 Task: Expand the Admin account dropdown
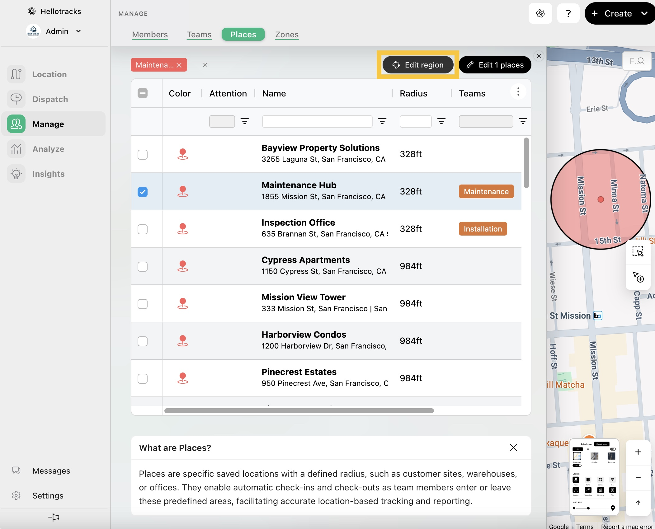point(78,31)
